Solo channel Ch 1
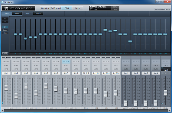Image resolution: width=172 pixels, height=113 pixels. click(x=6, y=65)
